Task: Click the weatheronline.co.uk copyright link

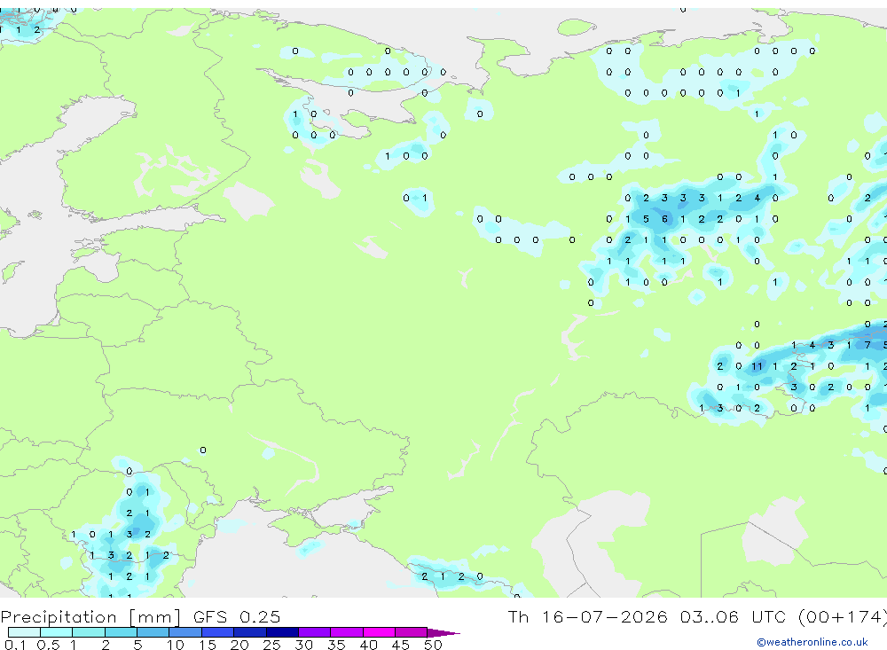Action: 812,642
